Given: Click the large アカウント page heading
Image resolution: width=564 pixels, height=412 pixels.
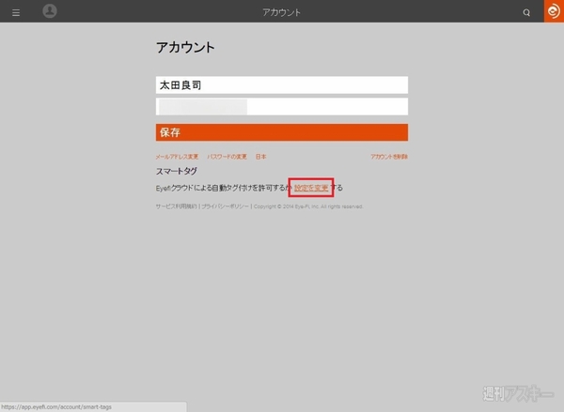Looking at the screenshot, I should click(185, 48).
